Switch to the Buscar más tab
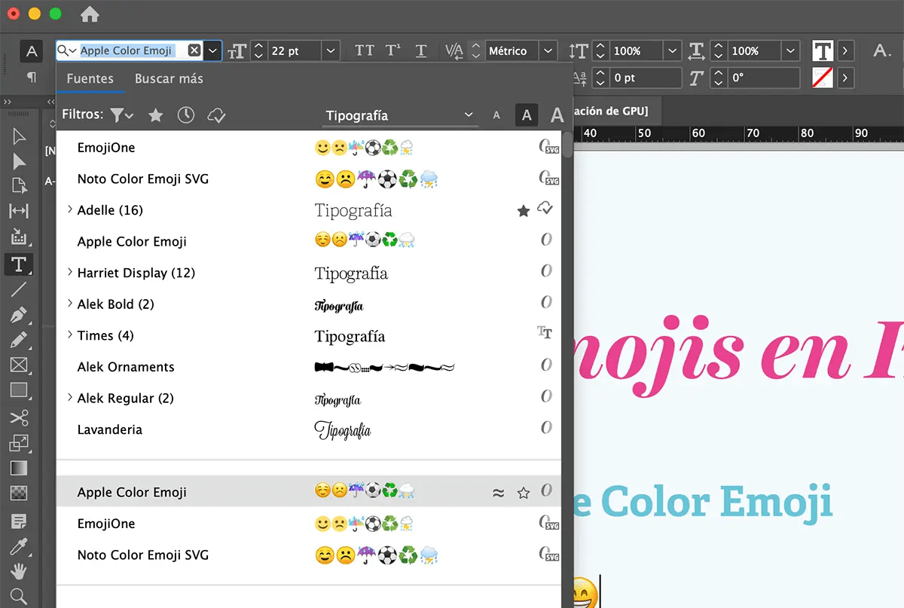Screen dimensions: 904x608 tap(169, 78)
